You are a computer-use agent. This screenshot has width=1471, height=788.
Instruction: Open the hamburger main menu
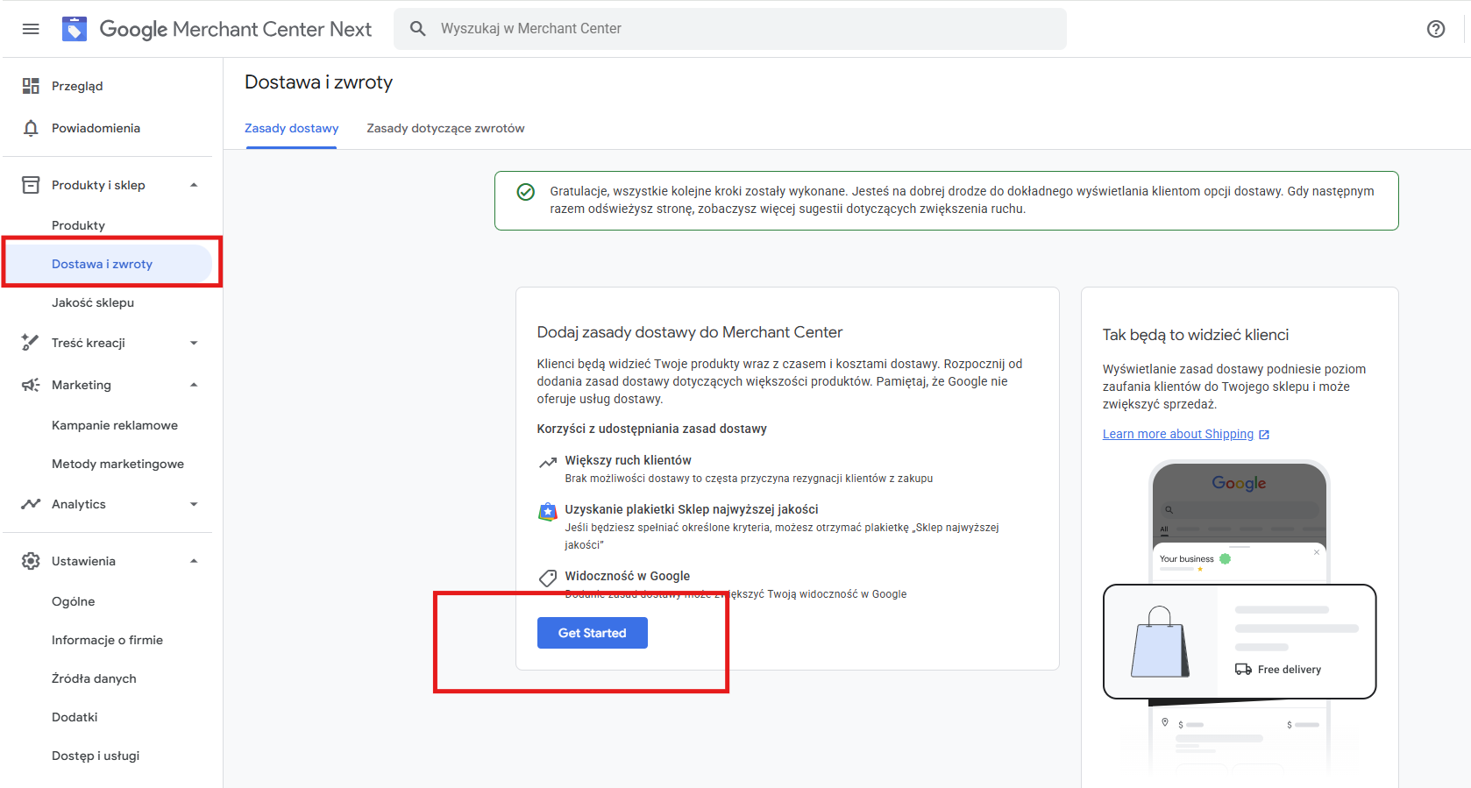[x=31, y=29]
